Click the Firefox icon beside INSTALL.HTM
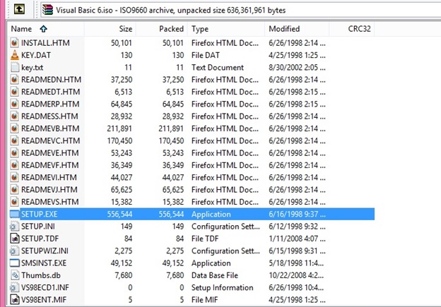This screenshot has height=307, width=441. [x=14, y=42]
